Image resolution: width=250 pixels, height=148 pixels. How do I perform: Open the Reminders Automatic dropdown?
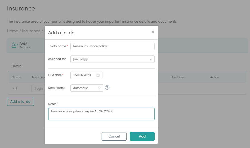point(87,88)
